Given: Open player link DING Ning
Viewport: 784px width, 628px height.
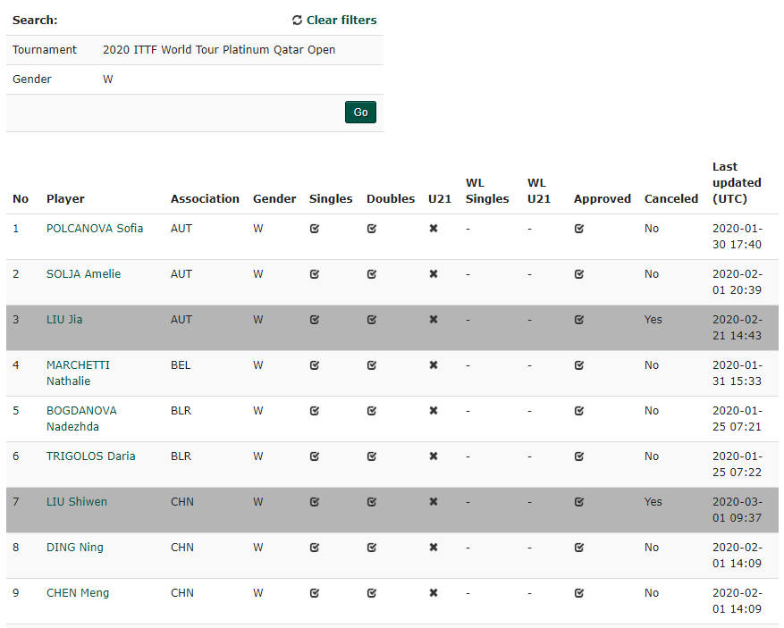Looking at the screenshot, I should click(74, 548).
